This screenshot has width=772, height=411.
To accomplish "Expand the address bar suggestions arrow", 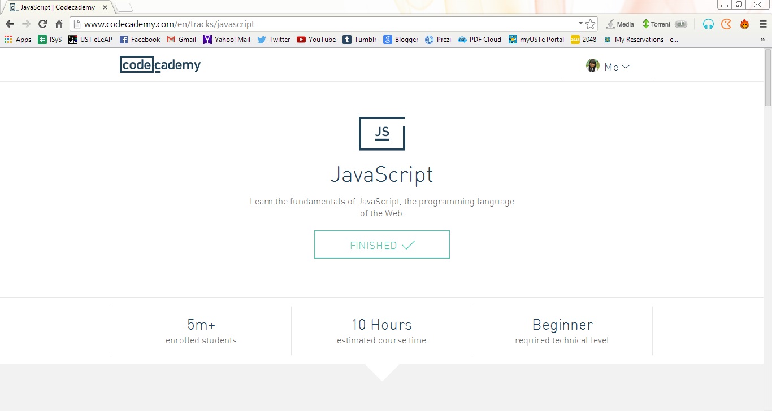I will pos(580,24).
